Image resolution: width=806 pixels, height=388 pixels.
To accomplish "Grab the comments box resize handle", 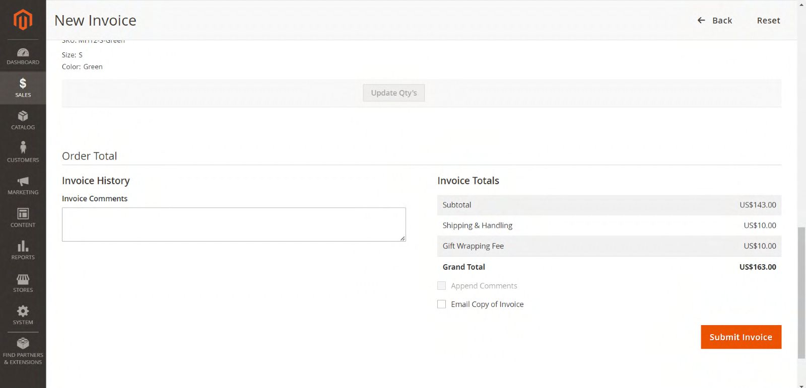I will pos(402,239).
